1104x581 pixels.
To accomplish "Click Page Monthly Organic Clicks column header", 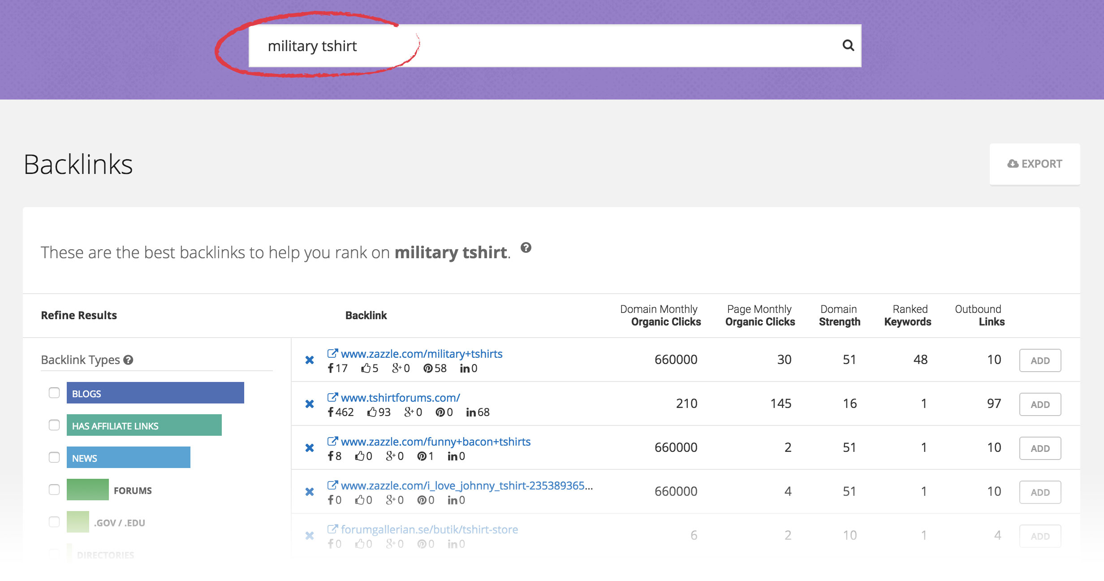I will pyautogui.click(x=760, y=316).
